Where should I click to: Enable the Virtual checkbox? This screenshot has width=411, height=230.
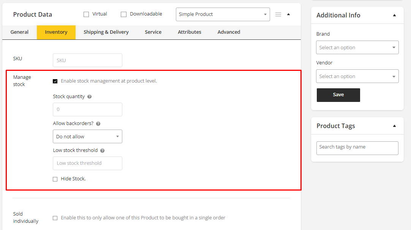[86, 14]
